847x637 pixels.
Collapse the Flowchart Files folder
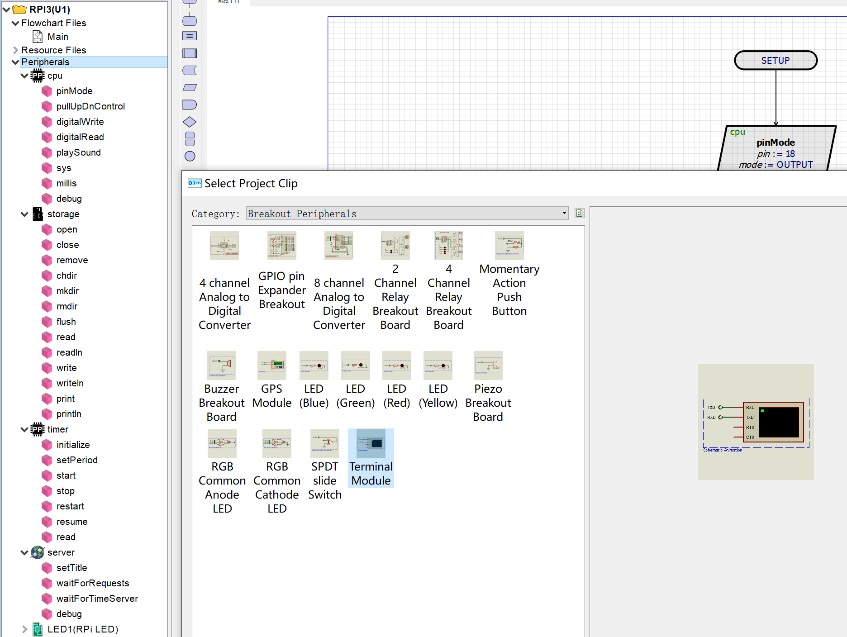(x=15, y=23)
